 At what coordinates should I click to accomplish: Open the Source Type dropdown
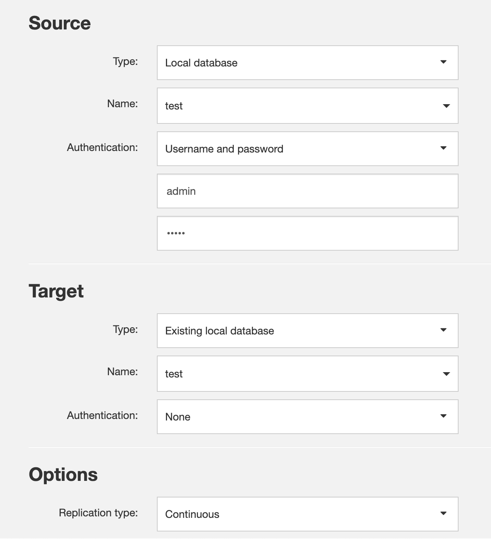pyautogui.click(x=307, y=63)
